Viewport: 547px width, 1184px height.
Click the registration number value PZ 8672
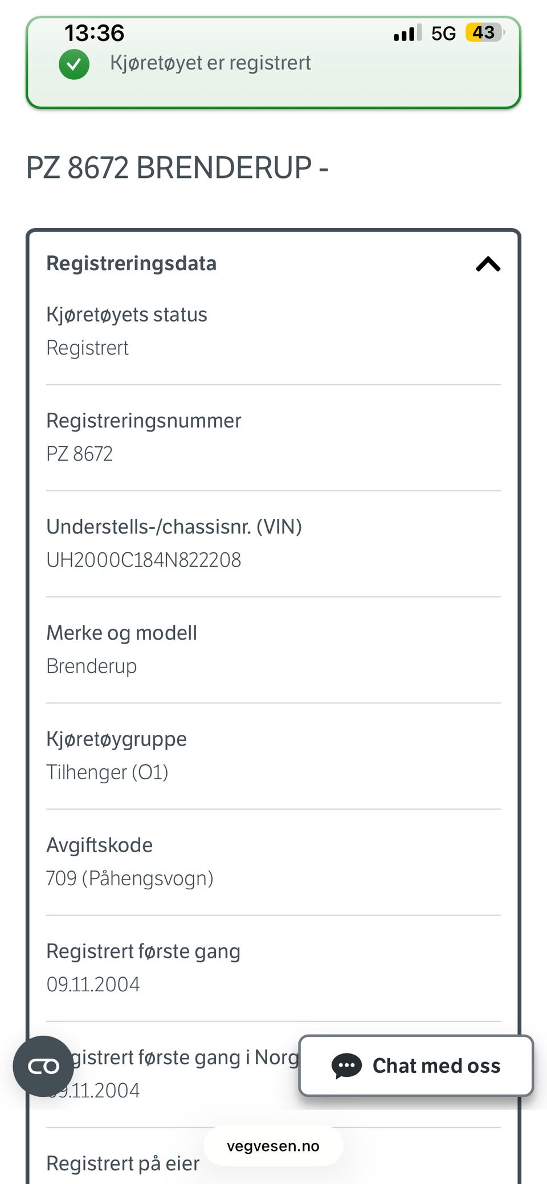coord(80,454)
